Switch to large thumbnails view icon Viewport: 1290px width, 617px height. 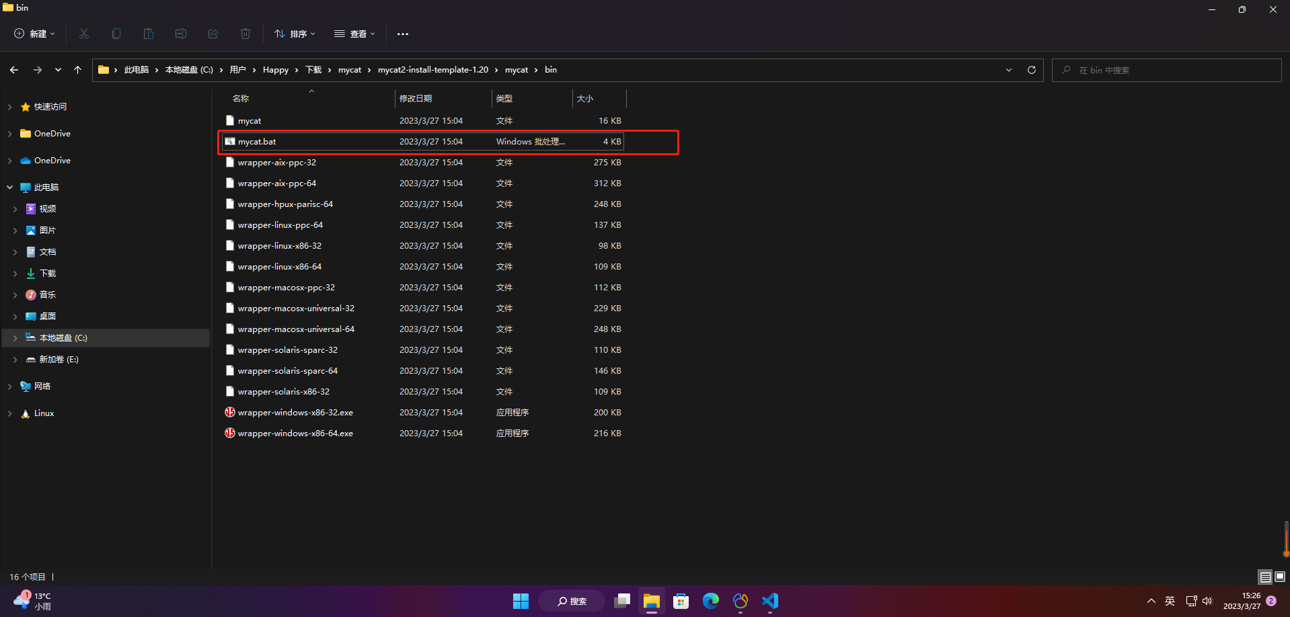click(1280, 577)
